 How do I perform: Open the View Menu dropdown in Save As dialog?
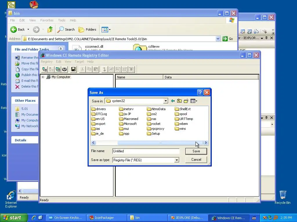[194, 101]
